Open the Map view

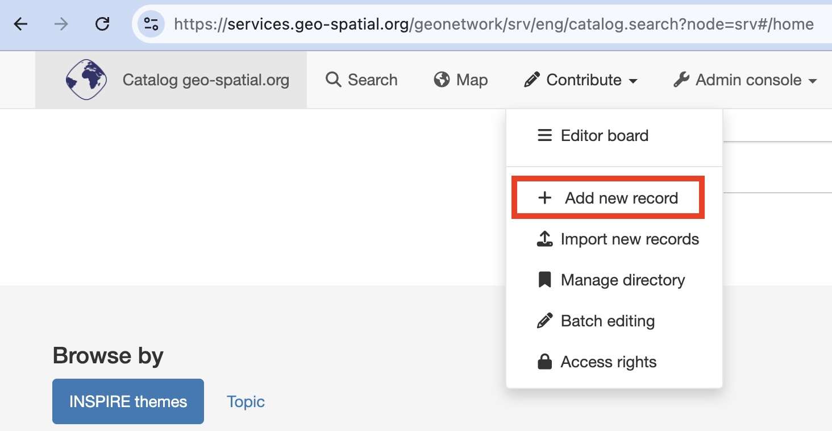coord(461,80)
